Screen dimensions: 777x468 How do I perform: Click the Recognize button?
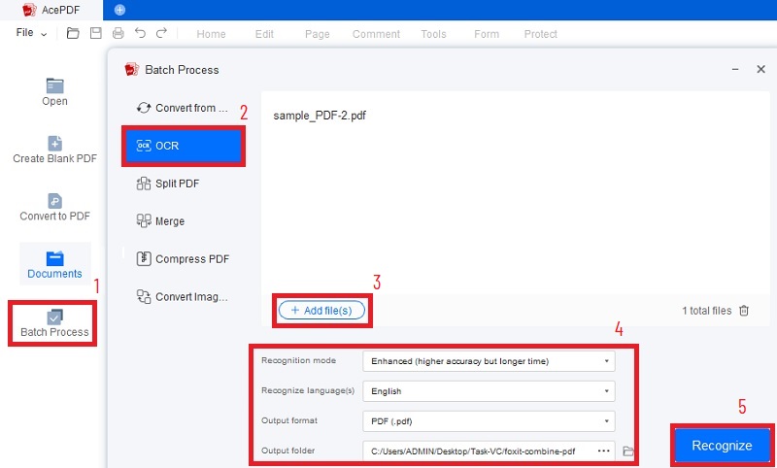[x=722, y=446]
